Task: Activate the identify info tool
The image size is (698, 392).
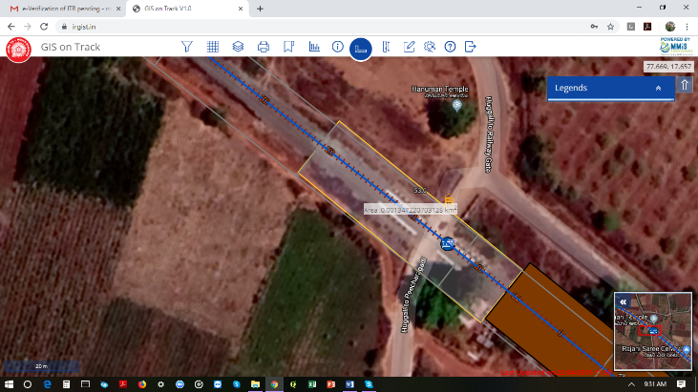Action: coord(338,47)
